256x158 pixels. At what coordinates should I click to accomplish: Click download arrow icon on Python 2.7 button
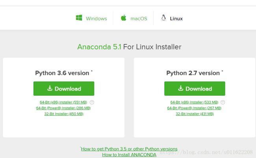point(181,88)
